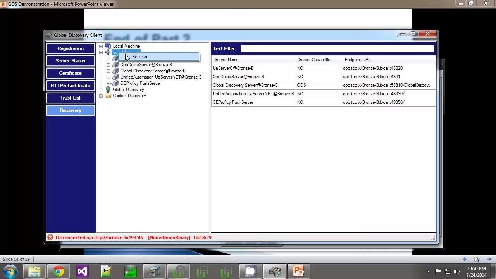This screenshot has height=279, width=496.
Task: Sort by the Server Name column header
Action: click(253, 60)
